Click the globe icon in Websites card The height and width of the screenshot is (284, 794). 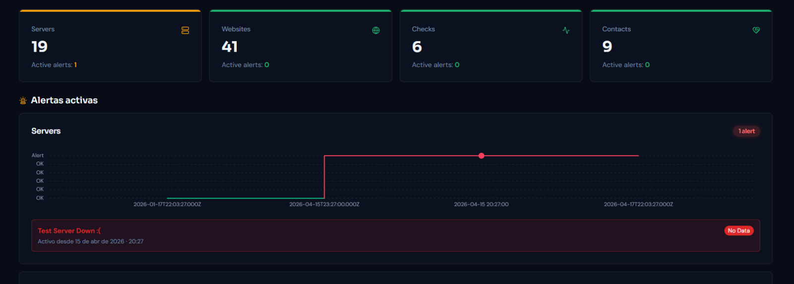click(x=376, y=30)
